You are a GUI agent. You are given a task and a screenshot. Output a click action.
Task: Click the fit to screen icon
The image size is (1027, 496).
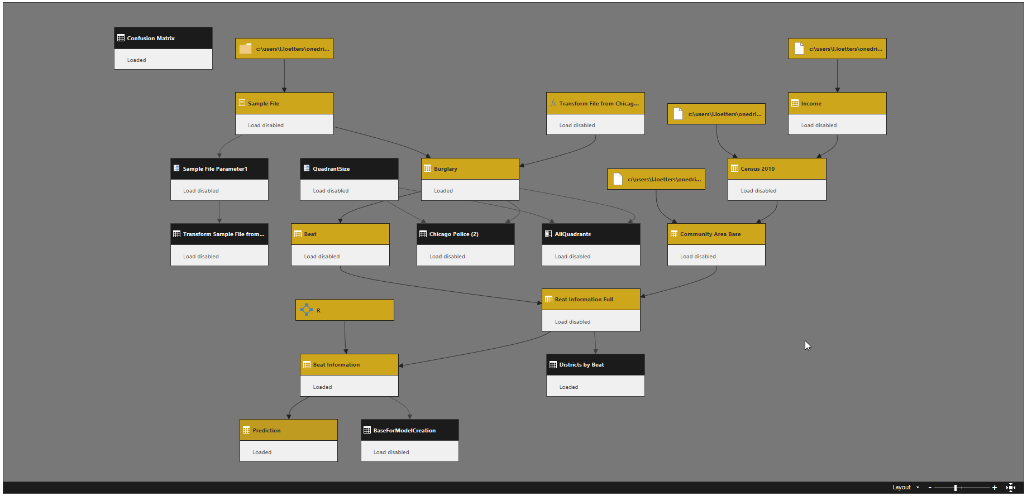[x=1011, y=487]
